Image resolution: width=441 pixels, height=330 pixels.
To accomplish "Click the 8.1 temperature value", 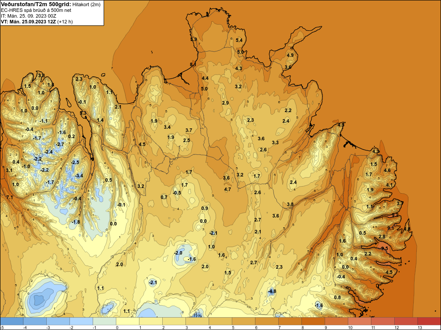I will pos(193,64).
